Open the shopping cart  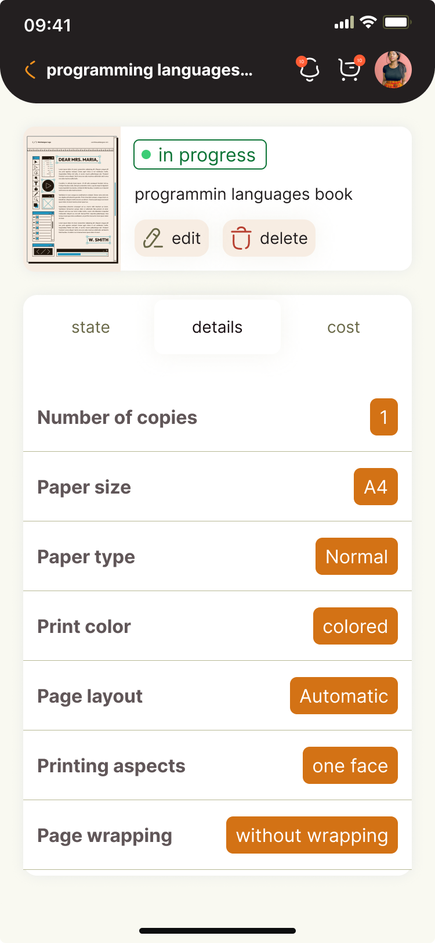coord(349,70)
